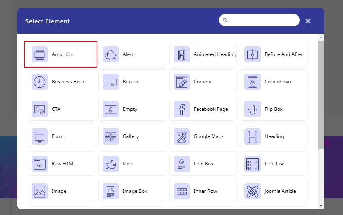The height and width of the screenshot is (215, 343).
Task: Select the Icon Box element icon
Action: 182,164
